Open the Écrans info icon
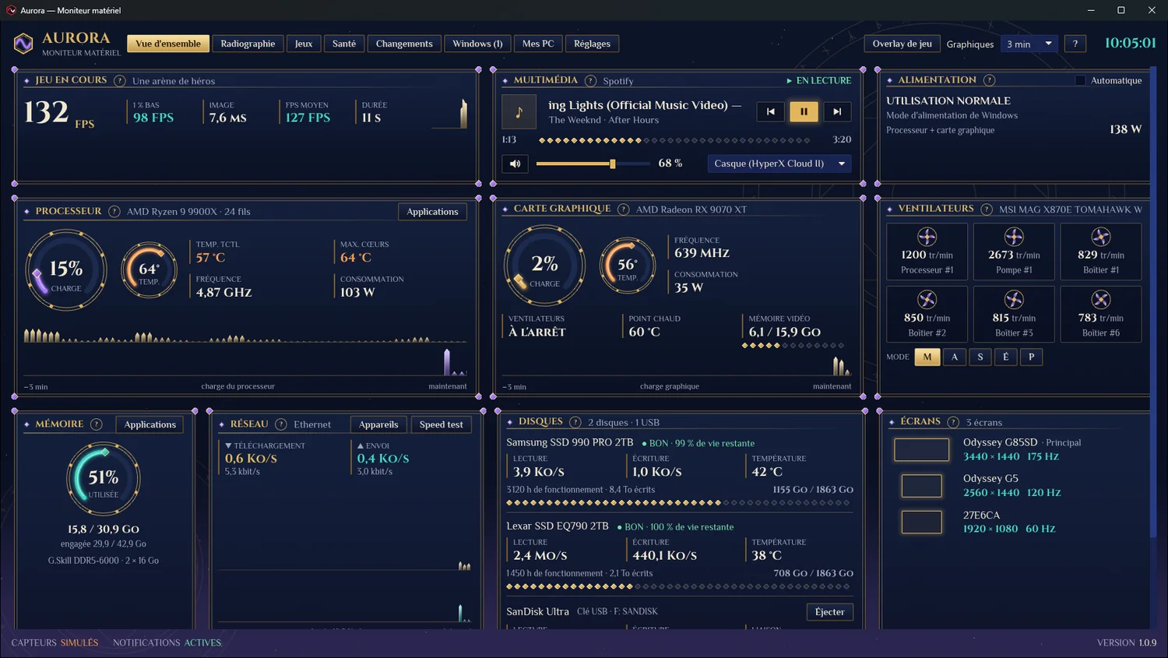The width and height of the screenshot is (1168, 658). point(953,422)
